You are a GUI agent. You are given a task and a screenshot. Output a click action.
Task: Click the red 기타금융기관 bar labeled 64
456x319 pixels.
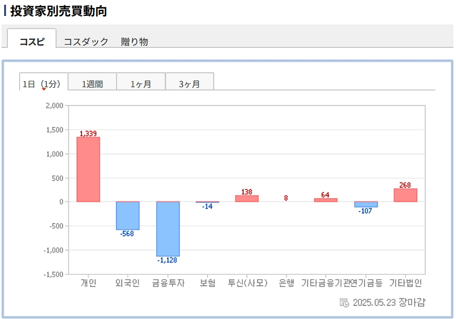[325, 200]
